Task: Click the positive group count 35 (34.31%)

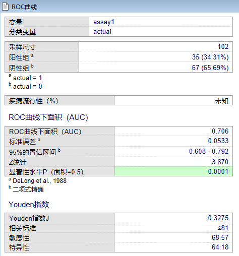Action: (210, 57)
